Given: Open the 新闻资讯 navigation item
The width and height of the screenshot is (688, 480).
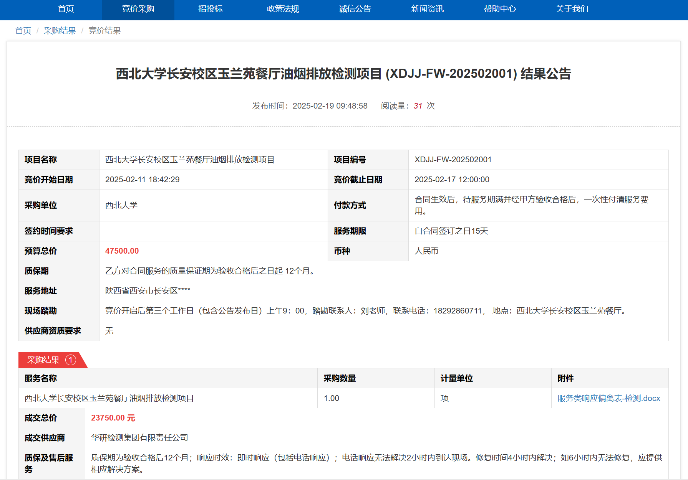Looking at the screenshot, I should point(427,9).
